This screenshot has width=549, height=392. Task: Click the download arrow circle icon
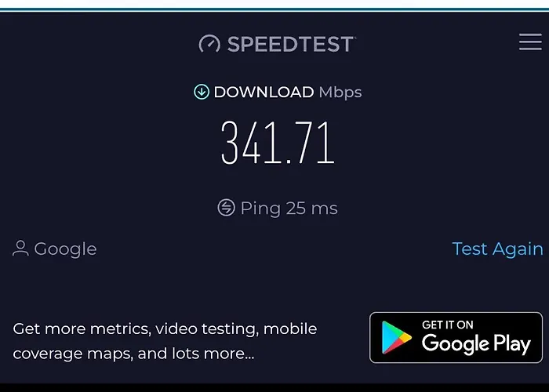pyautogui.click(x=202, y=92)
